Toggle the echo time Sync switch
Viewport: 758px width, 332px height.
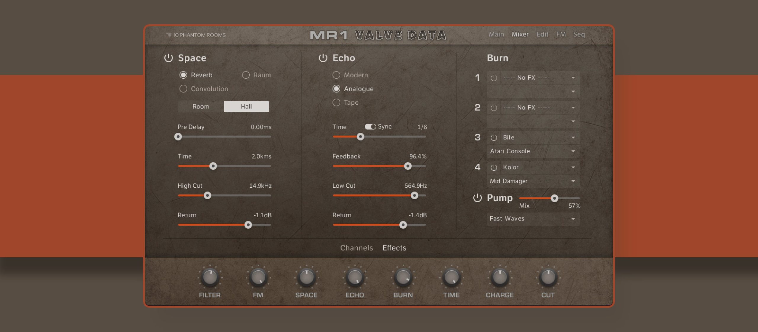[x=370, y=127]
